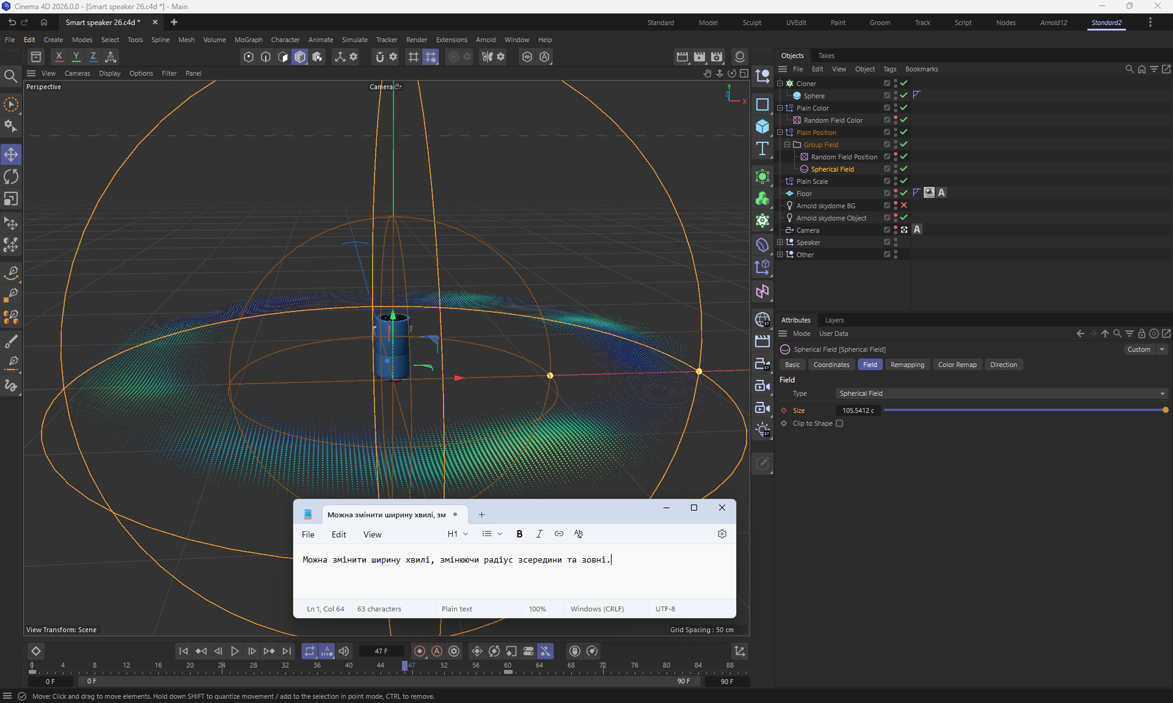Open the field Type dropdown
Viewport: 1173px width, 703px height.
click(1001, 393)
